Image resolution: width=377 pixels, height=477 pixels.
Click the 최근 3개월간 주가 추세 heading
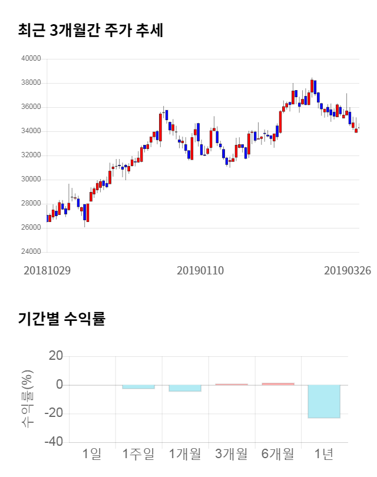tap(91, 31)
